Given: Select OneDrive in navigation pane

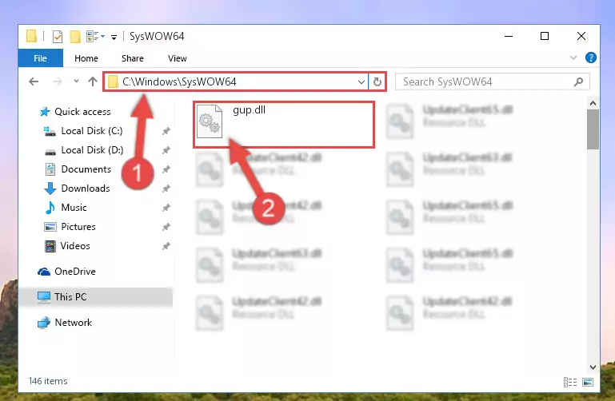Looking at the screenshot, I should pos(75,272).
